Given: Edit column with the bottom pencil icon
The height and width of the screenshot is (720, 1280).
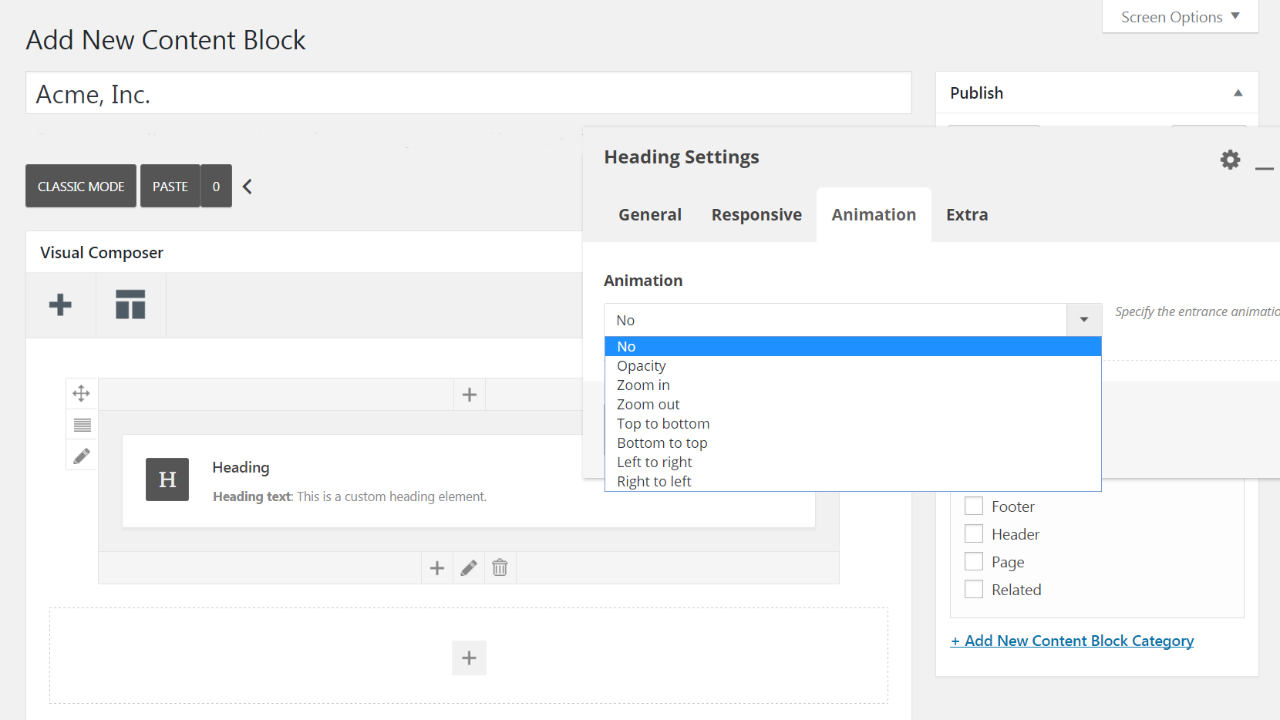Looking at the screenshot, I should 469,568.
